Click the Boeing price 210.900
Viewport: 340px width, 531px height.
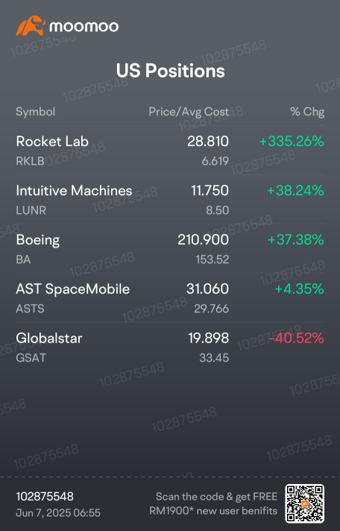click(204, 239)
